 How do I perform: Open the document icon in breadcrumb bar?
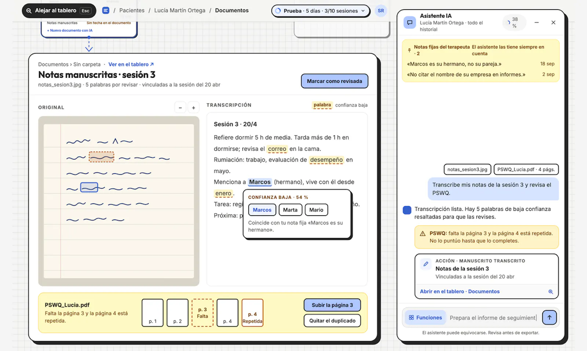coord(106,11)
